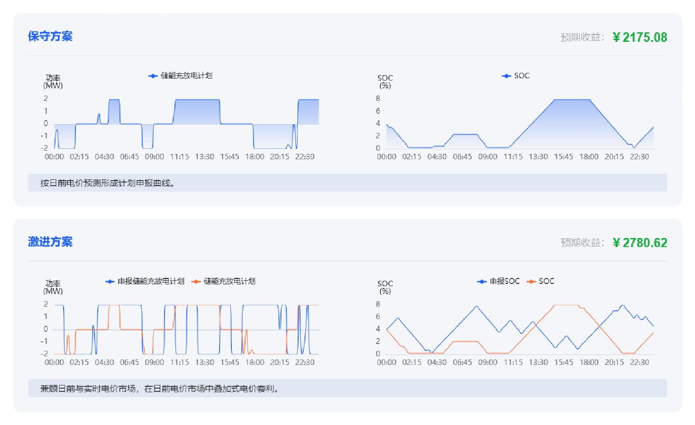Hide the 申报SOC series in 激进方案
This screenshot has width=695, height=425.
pyautogui.click(x=500, y=281)
